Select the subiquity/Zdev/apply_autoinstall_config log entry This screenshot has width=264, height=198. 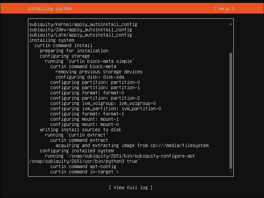click(x=80, y=30)
